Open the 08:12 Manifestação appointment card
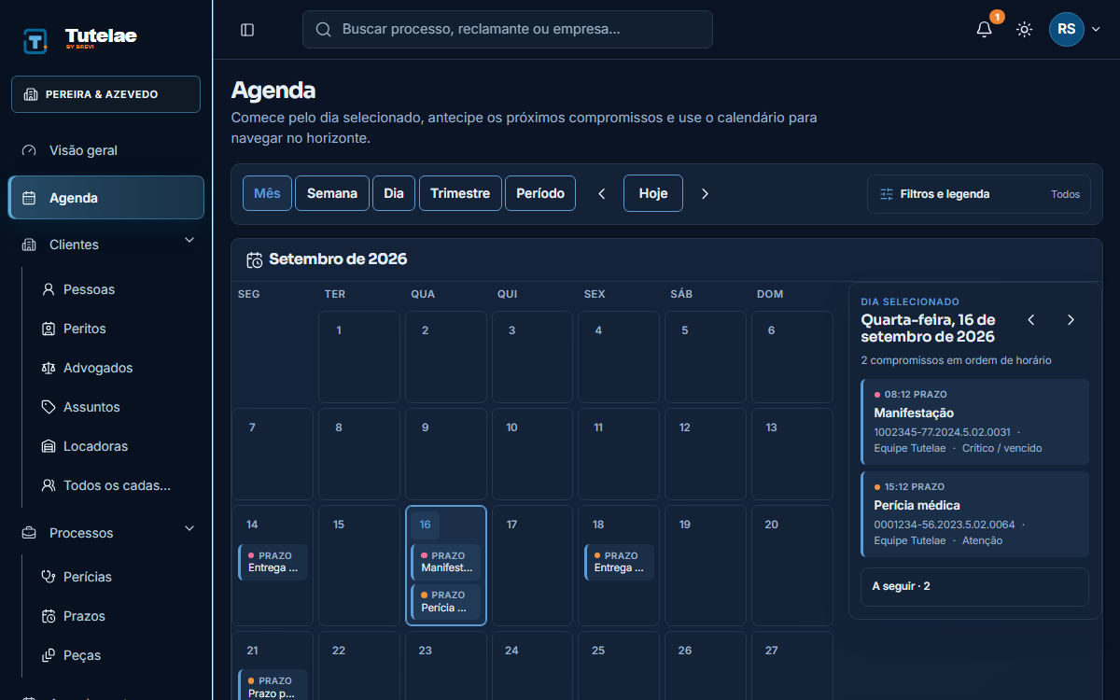Viewport: 1120px width, 700px height. pyautogui.click(x=974, y=422)
